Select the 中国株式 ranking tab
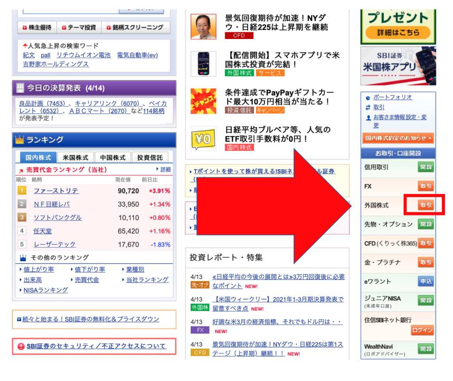This screenshot has height=381, width=453. click(113, 157)
